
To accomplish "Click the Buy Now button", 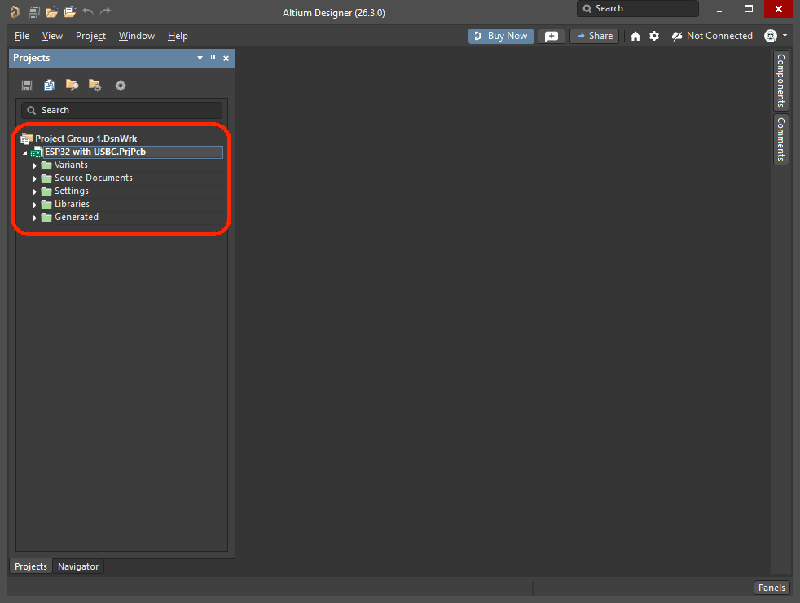I will pyautogui.click(x=500, y=36).
